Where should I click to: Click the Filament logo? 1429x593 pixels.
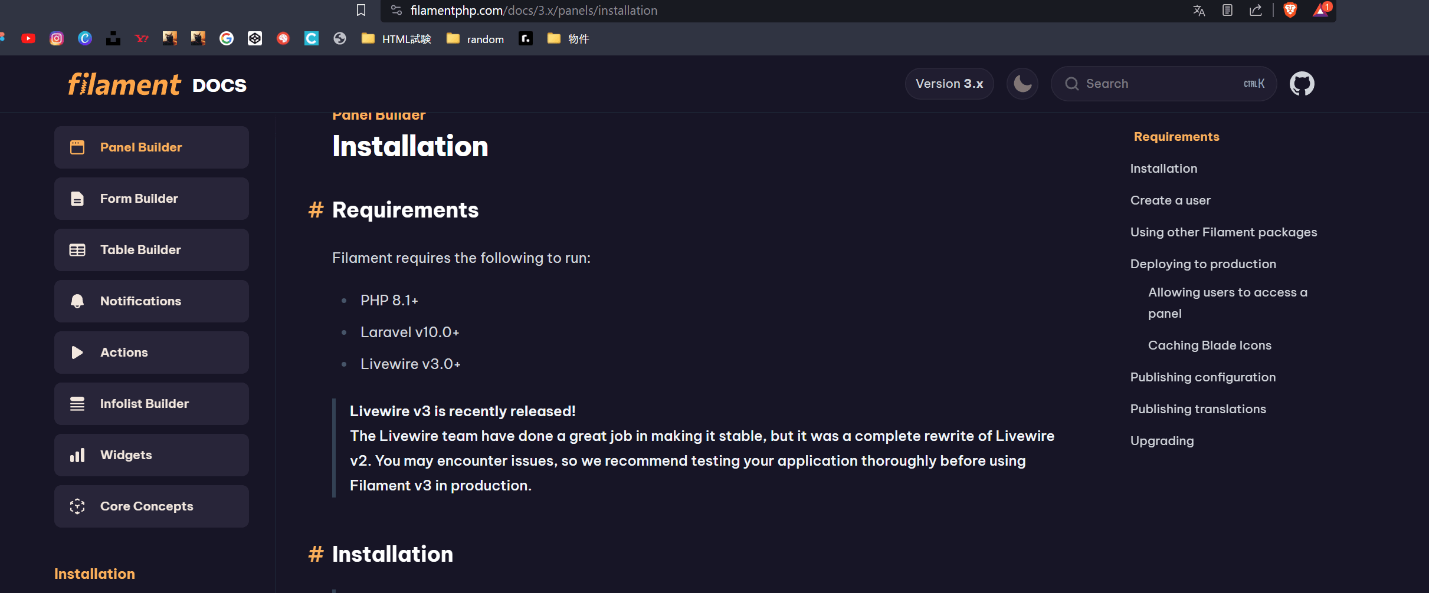click(124, 84)
